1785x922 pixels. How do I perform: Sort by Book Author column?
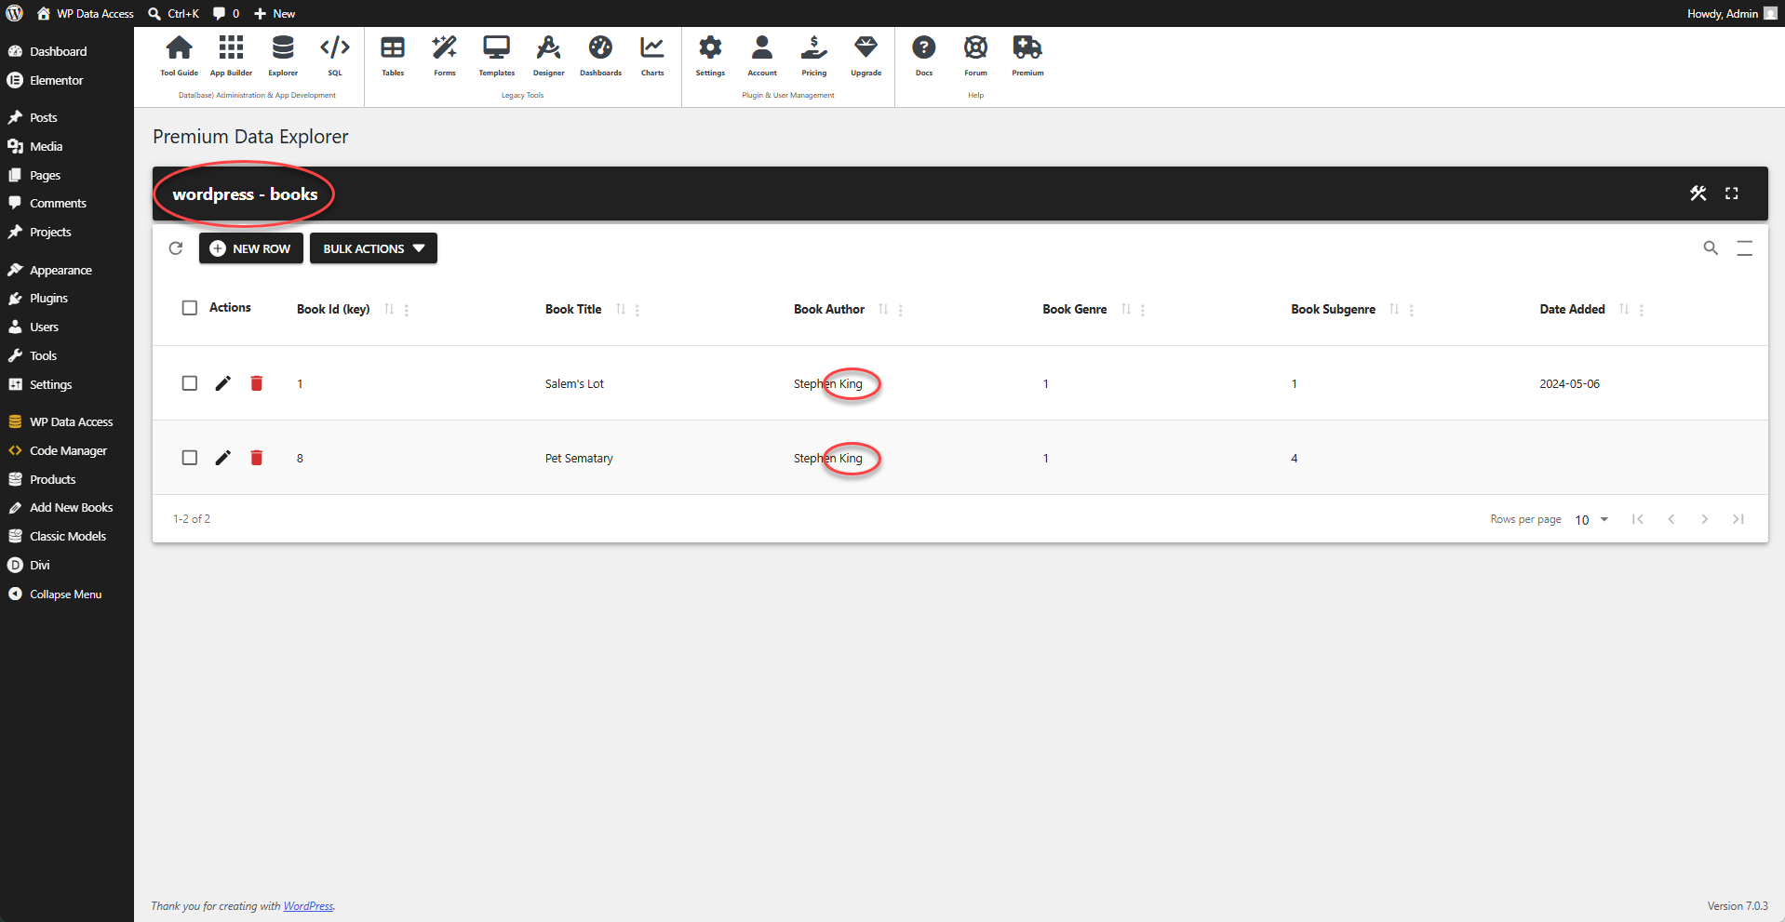click(883, 309)
